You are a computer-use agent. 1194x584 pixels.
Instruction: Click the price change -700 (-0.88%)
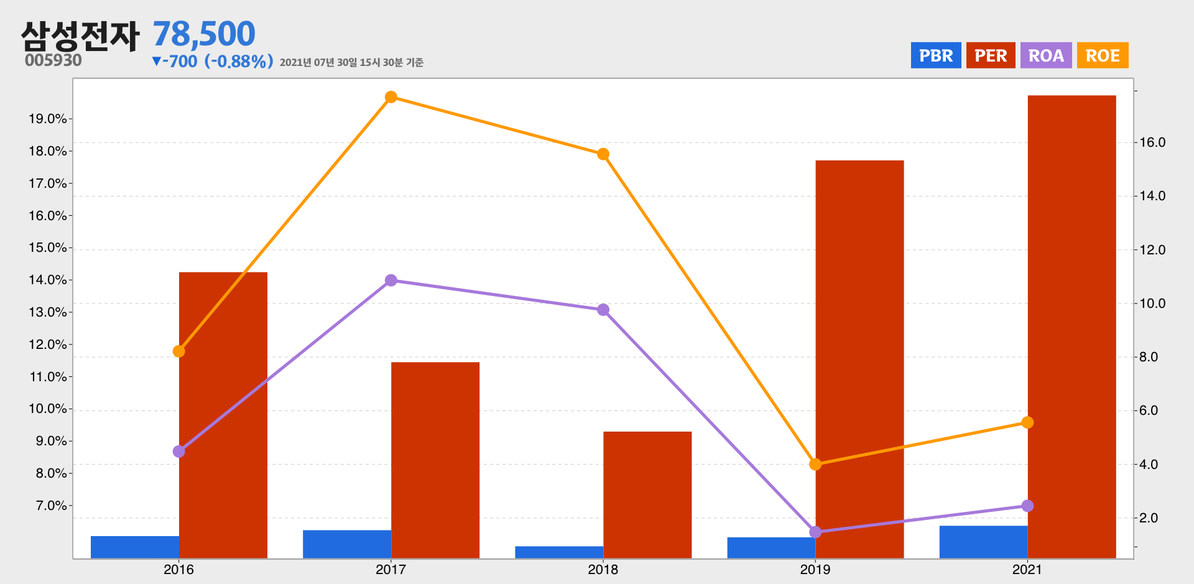(x=213, y=62)
